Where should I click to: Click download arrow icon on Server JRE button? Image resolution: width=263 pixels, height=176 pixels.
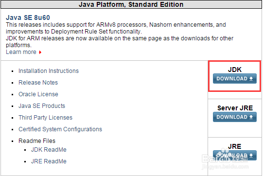[251, 117]
